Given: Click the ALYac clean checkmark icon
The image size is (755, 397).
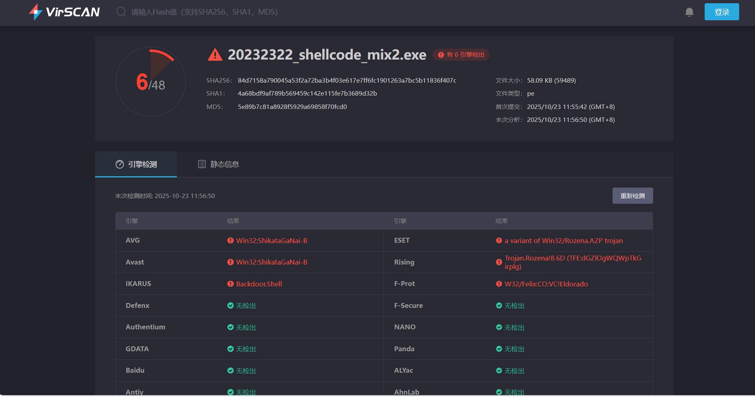Looking at the screenshot, I should (x=499, y=371).
